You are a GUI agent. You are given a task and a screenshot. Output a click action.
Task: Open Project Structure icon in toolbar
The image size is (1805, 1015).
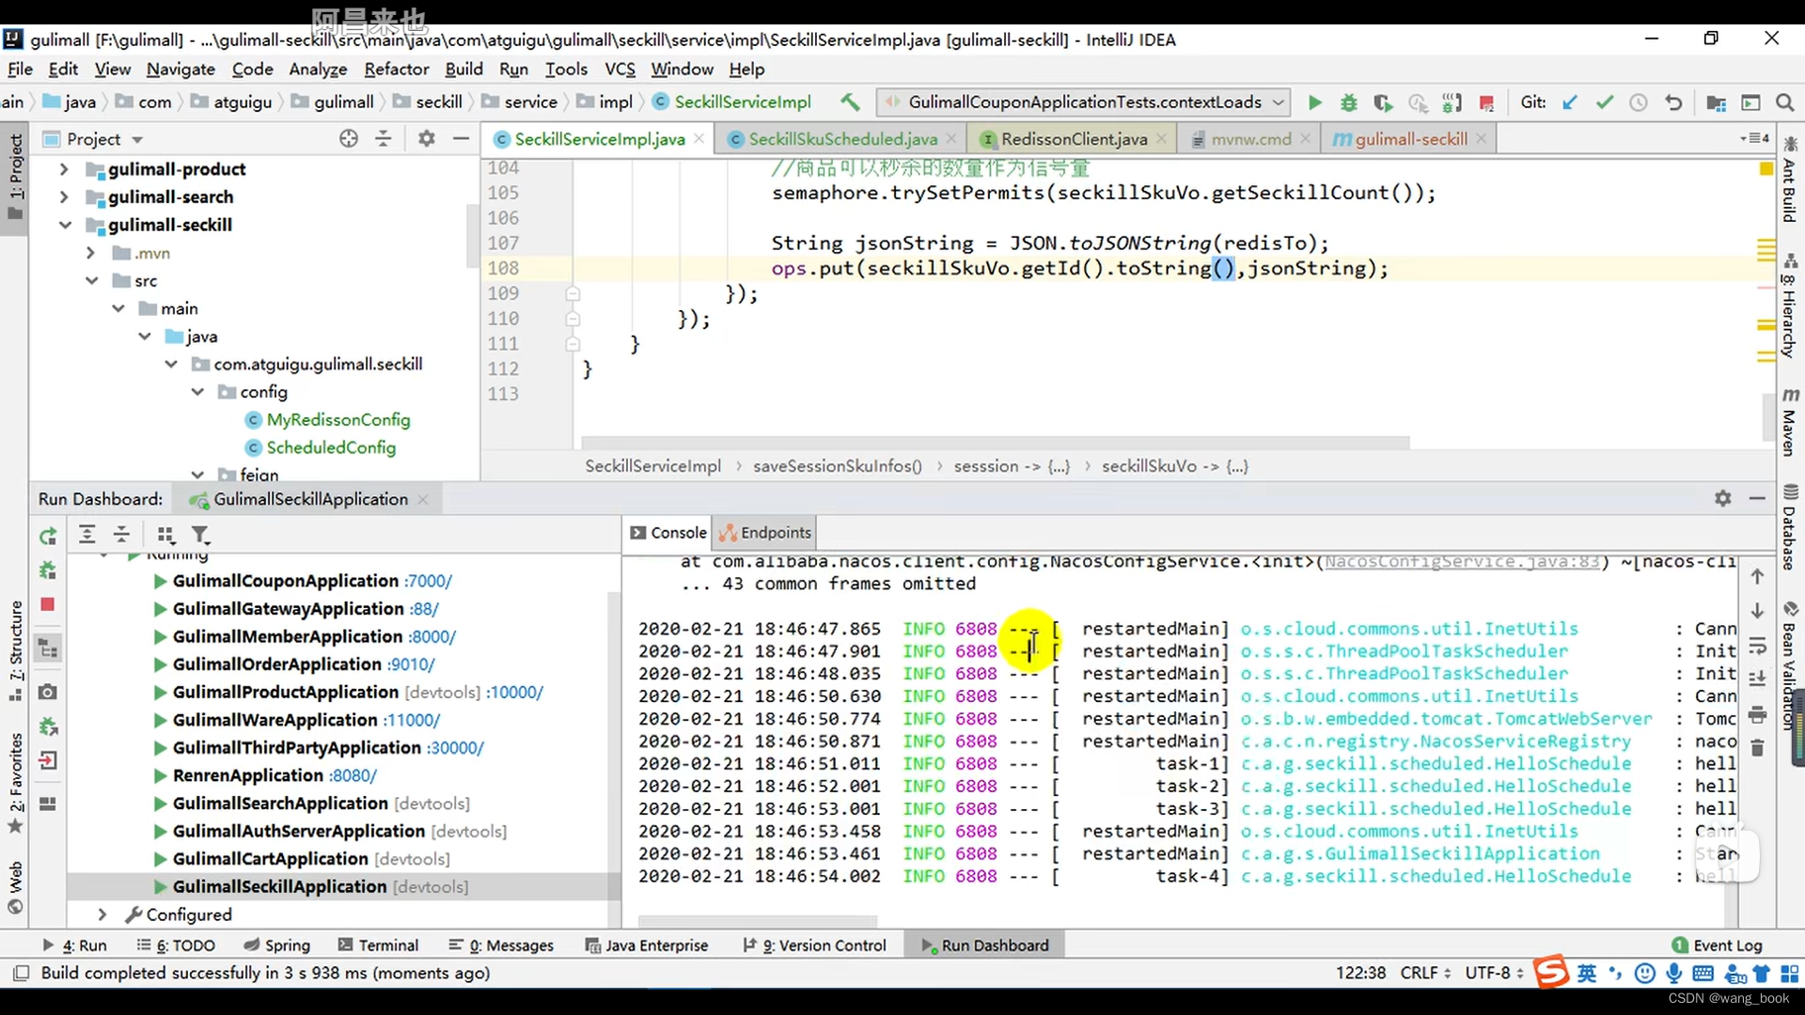(1716, 102)
